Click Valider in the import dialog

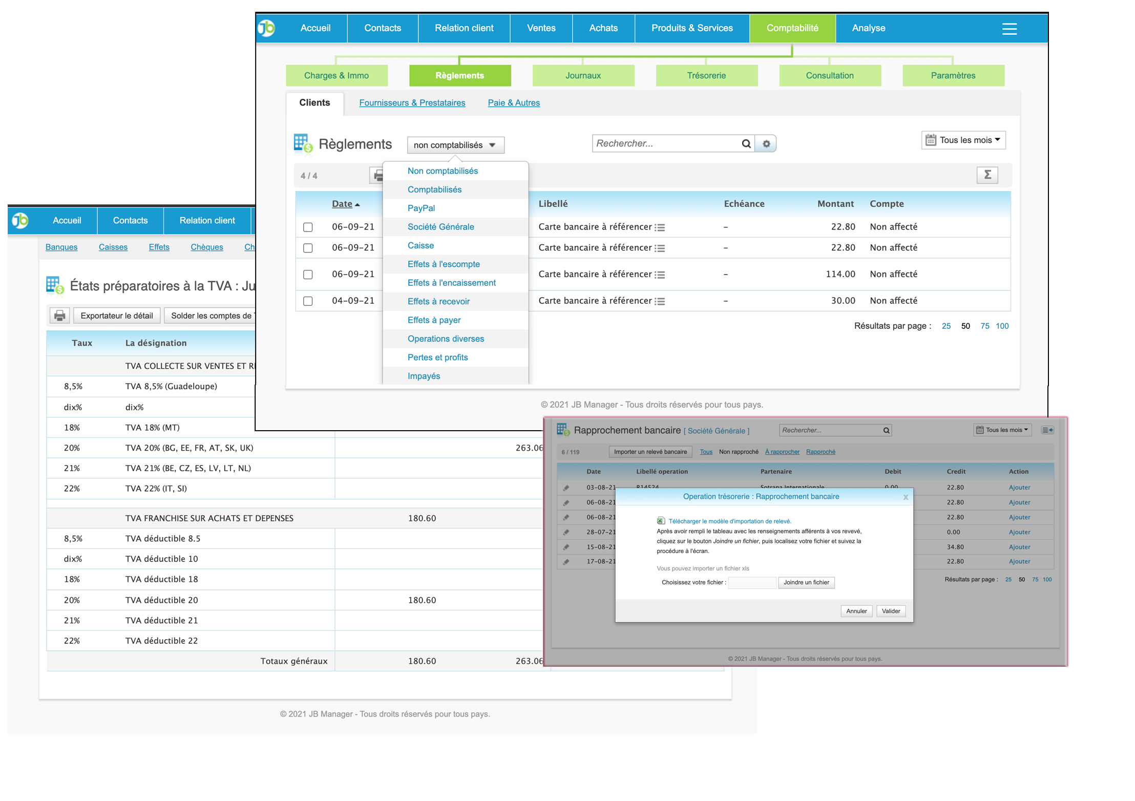pyautogui.click(x=891, y=611)
